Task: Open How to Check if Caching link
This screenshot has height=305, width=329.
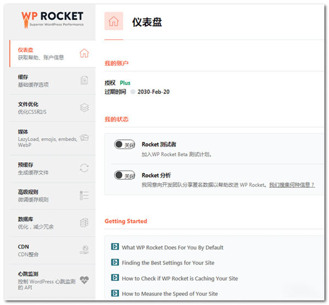Action: pyautogui.click(x=180, y=278)
